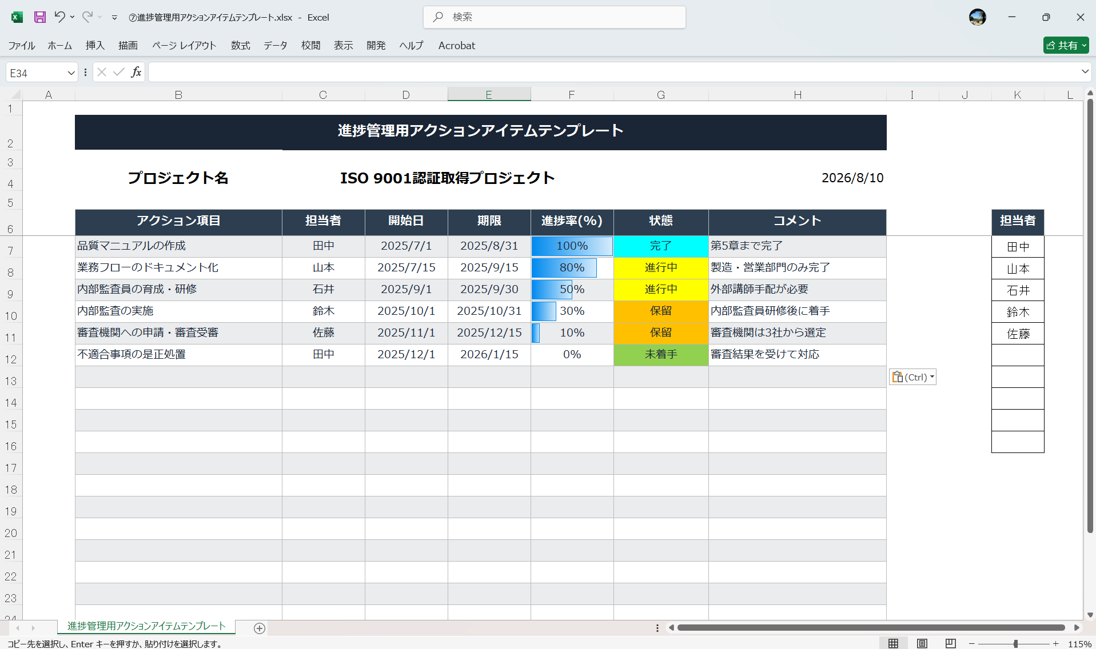Open the ファイル menu tab
Screen dimensions: 1096x649
pos(22,46)
